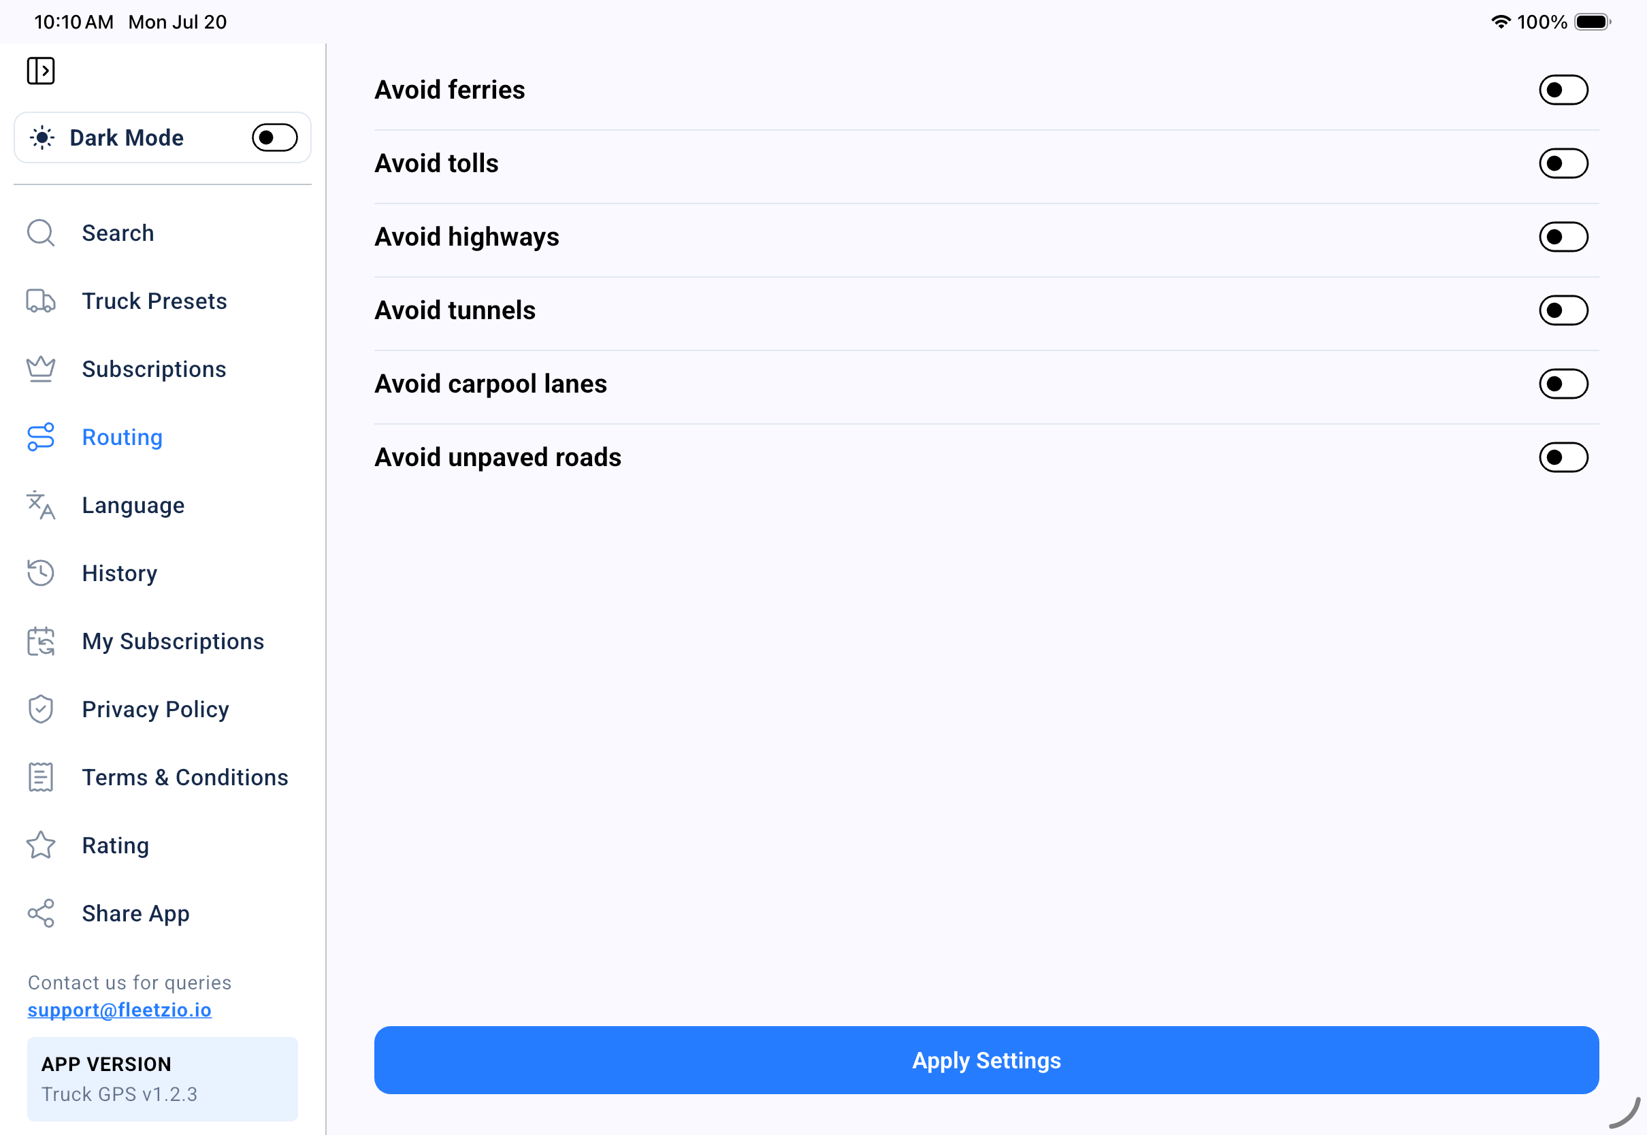This screenshot has width=1647, height=1135.
Task: Click the Privacy Policy shield icon
Action: pos(41,709)
